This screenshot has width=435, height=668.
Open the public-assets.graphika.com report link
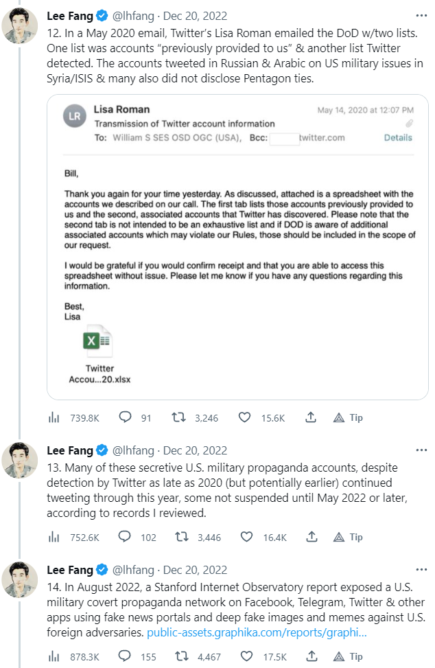click(x=257, y=632)
